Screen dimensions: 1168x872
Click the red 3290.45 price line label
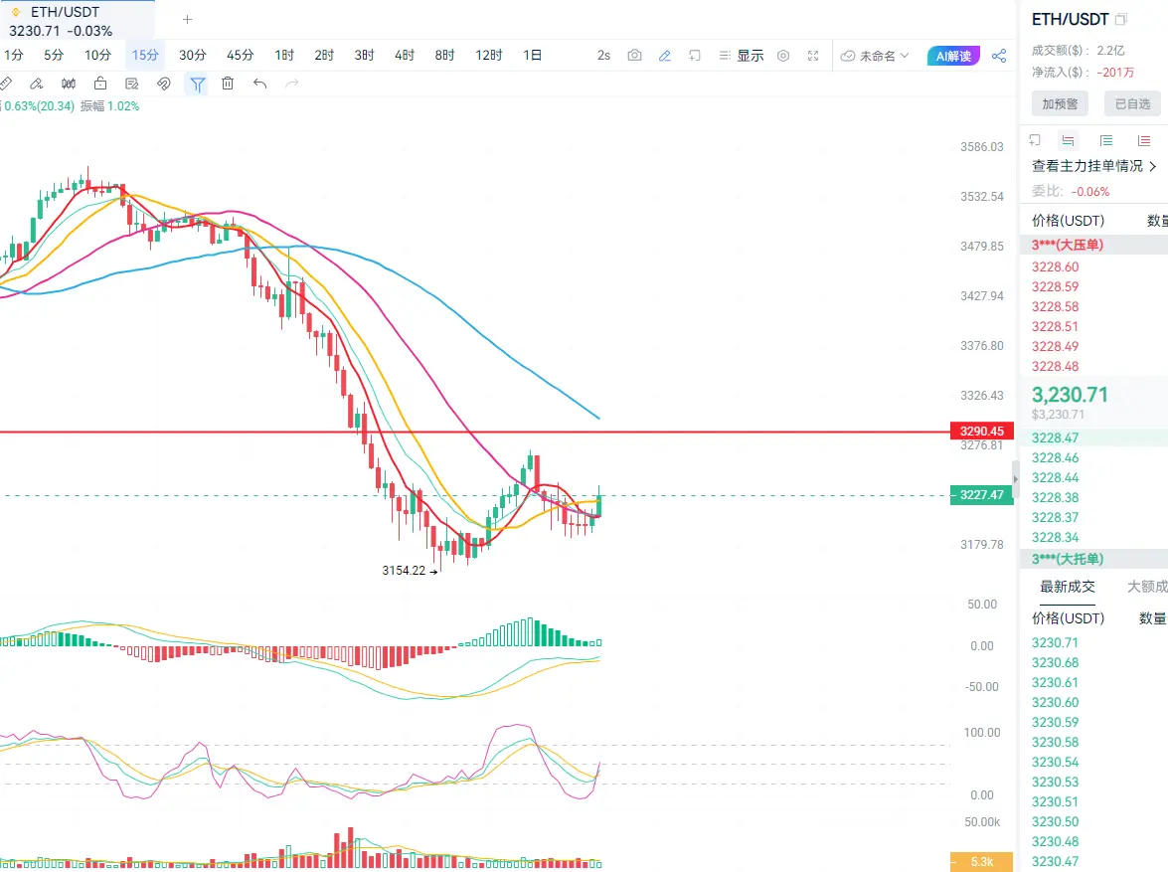982,431
